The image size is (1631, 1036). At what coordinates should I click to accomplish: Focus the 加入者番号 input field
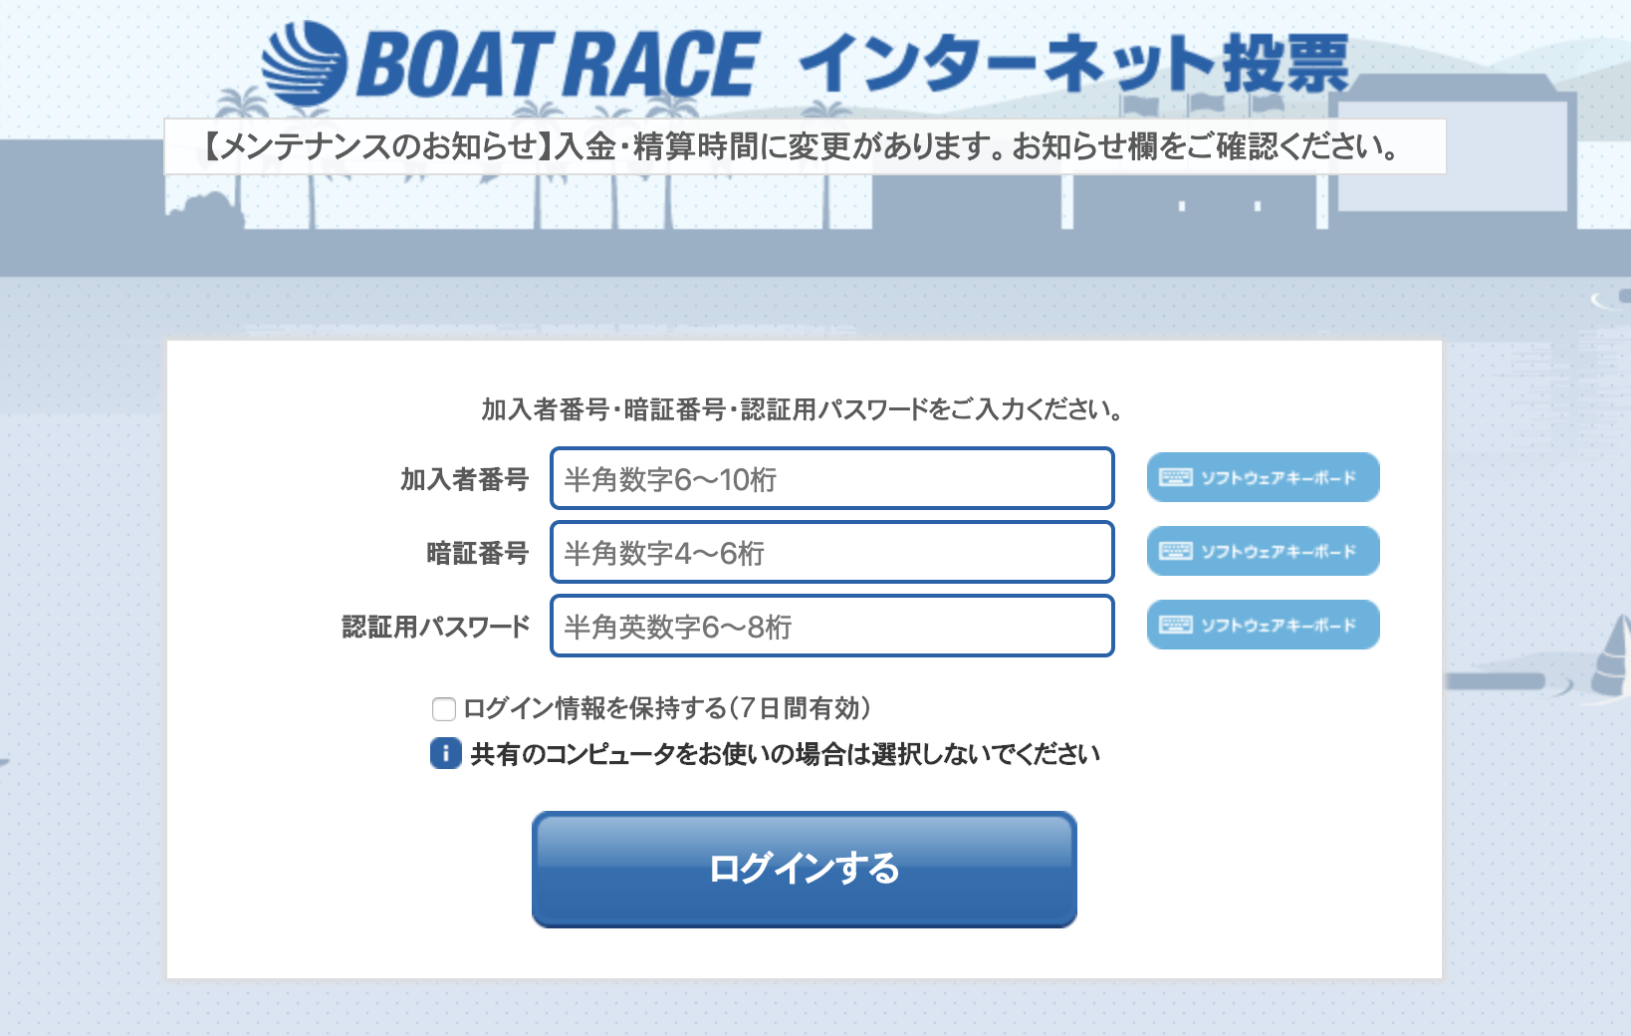(831, 478)
